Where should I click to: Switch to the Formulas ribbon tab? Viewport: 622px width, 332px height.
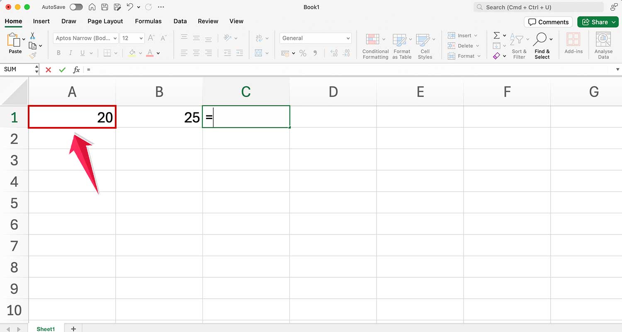point(148,21)
